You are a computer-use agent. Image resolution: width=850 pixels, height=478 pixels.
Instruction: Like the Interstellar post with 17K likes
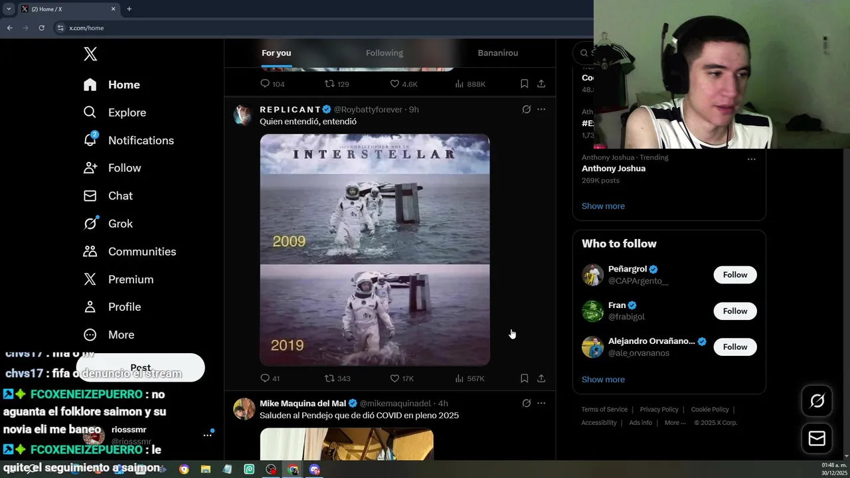(x=401, y=378)
